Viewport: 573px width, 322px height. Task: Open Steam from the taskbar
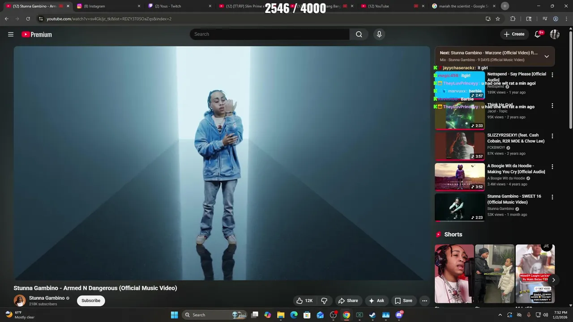tap(372, 315)
